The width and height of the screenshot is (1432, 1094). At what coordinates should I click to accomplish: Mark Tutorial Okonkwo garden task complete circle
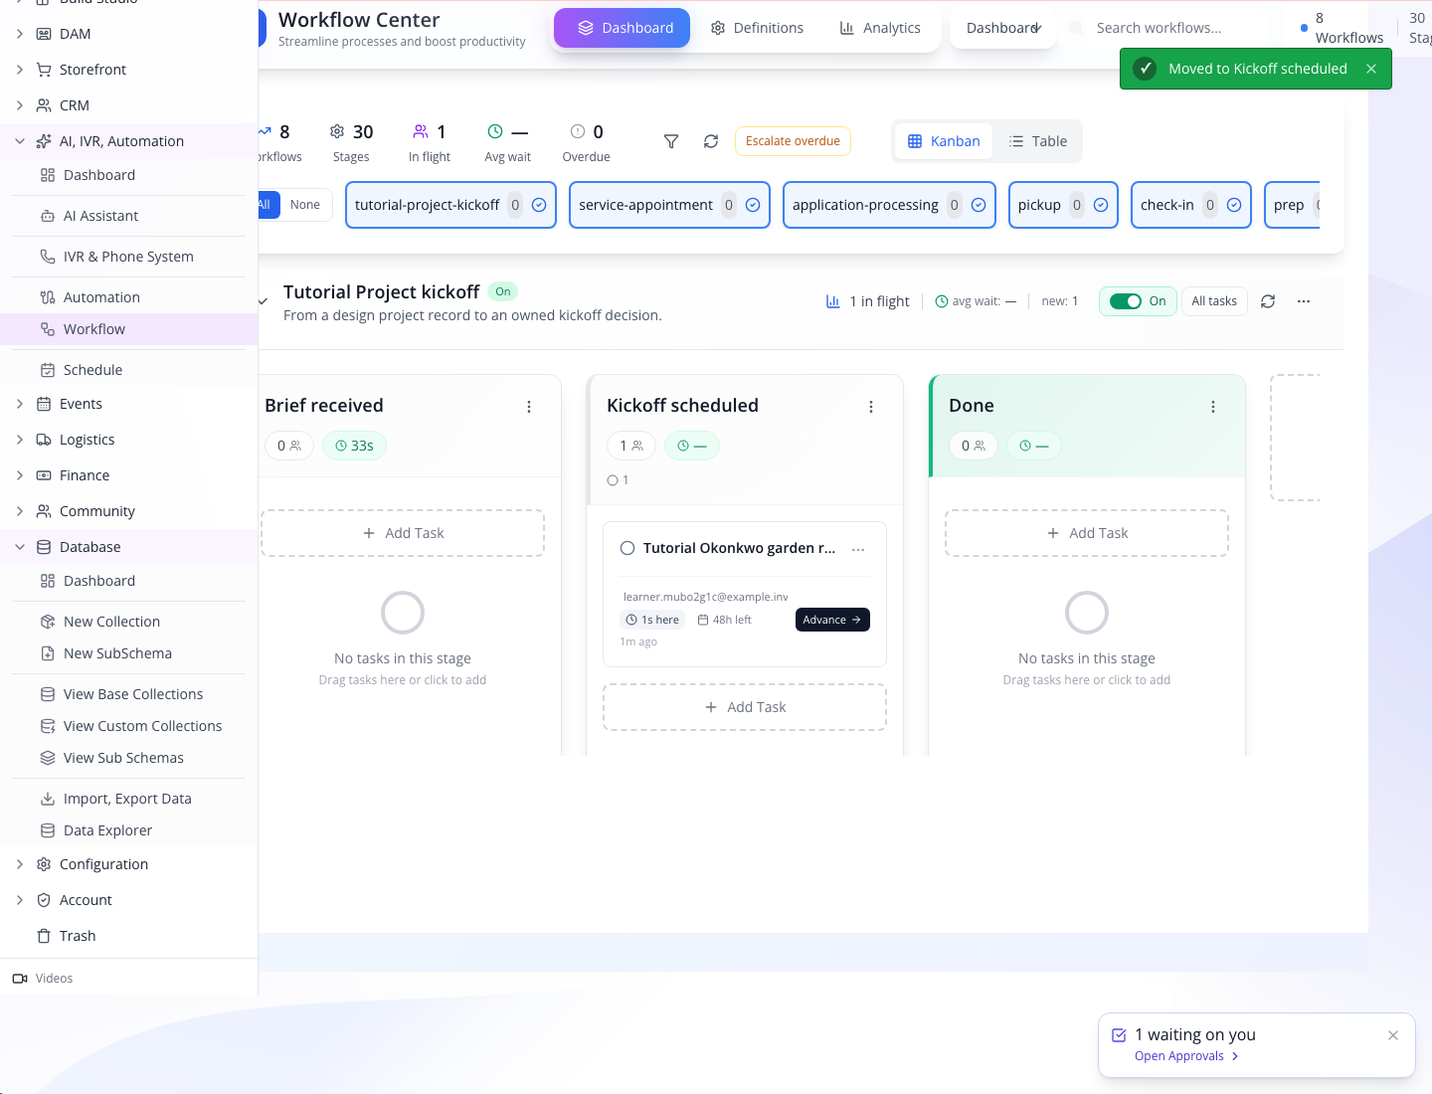pos(627,548)
